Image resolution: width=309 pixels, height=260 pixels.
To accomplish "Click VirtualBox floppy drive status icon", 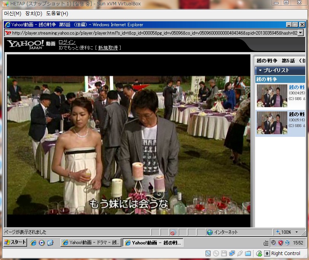I will pos(224,253).
